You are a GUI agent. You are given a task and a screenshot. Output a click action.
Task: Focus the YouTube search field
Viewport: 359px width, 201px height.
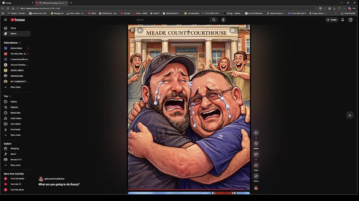(172, 20)
